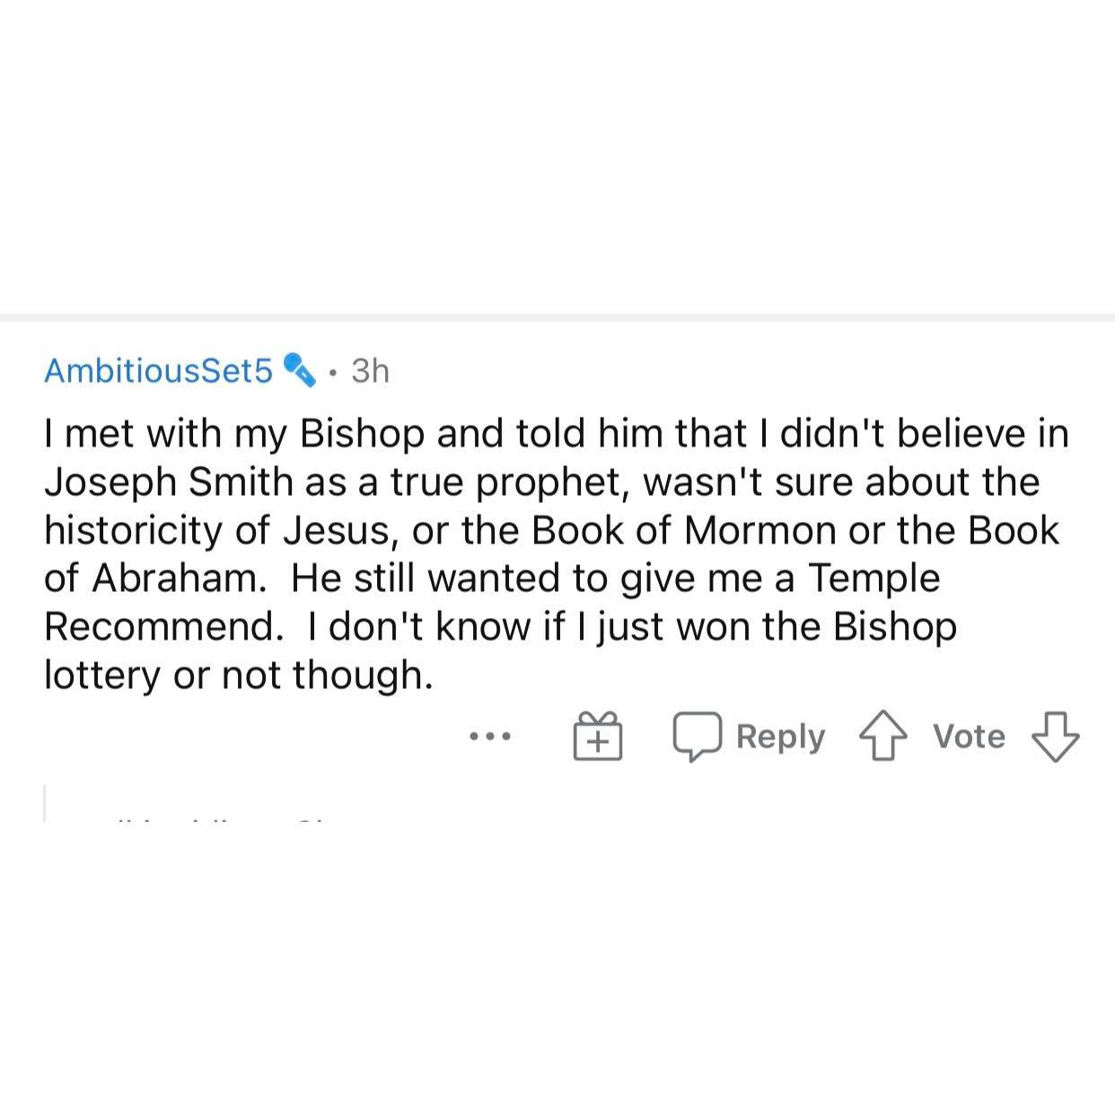Tap the words "Temple Recommend" in the comment
Image resolution: width=1115 pixels, height=1113 pixels.
pos(492,602)
